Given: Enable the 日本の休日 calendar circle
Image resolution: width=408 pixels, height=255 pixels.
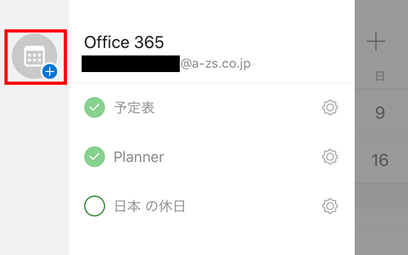Looking at the screenshot, I should pos(94,206).
